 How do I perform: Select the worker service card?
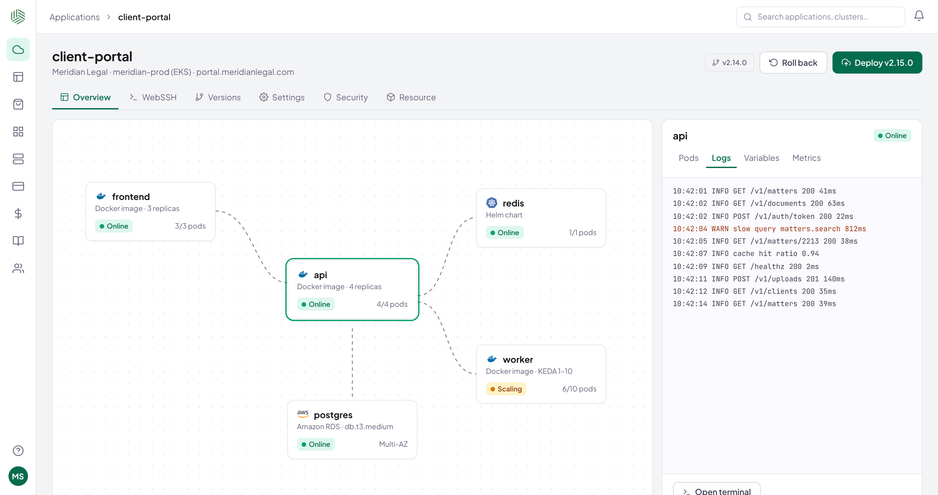(x=541, y=374)
